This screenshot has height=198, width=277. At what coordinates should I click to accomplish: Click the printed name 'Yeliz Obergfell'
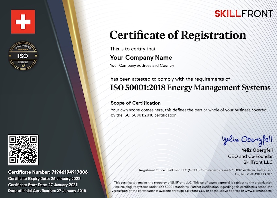point(257,150)
